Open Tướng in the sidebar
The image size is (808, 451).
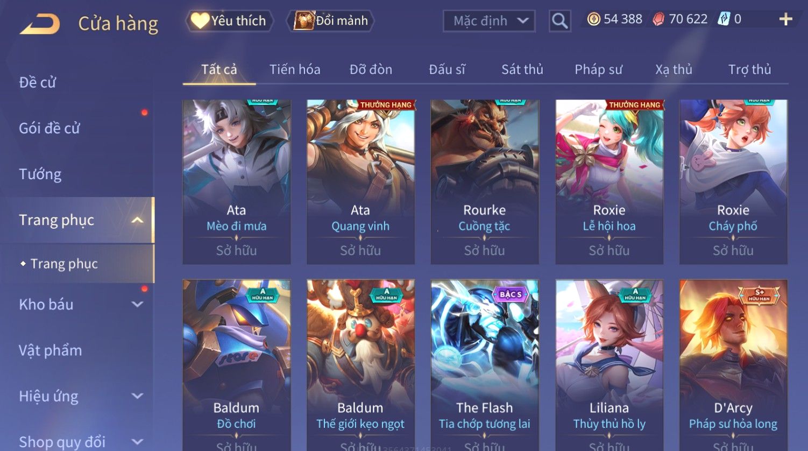pos(40,174)
